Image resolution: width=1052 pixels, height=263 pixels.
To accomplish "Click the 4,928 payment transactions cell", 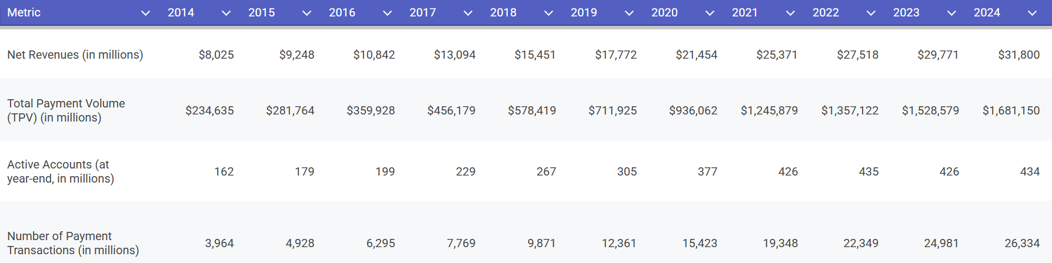I will pos(299,243).
